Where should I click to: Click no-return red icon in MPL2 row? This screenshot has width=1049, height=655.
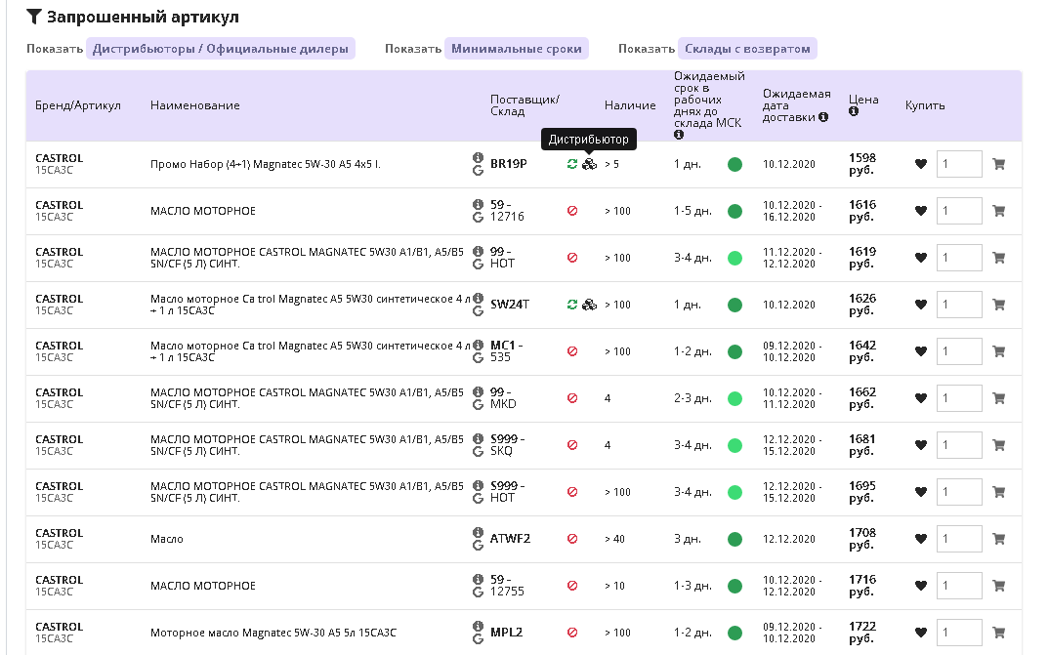[572, 633]
